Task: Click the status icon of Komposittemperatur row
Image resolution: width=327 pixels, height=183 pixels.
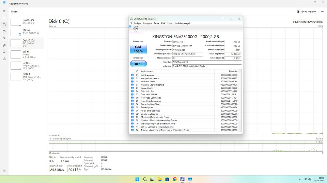Action: [132, 78]
